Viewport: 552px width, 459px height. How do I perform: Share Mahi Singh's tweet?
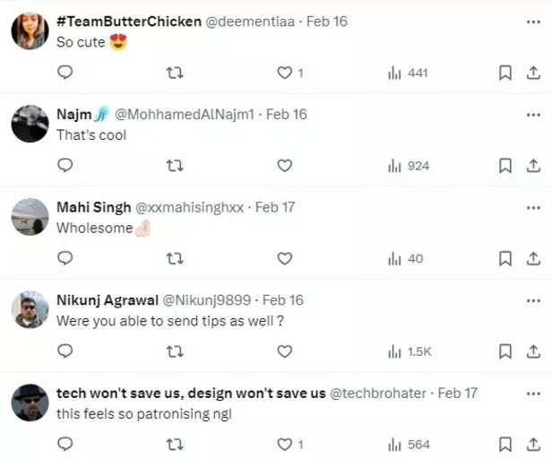point(533,258)
